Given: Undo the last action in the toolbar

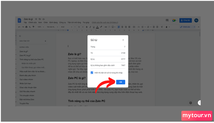Looking at the screenshot, I should coord(19,27).
